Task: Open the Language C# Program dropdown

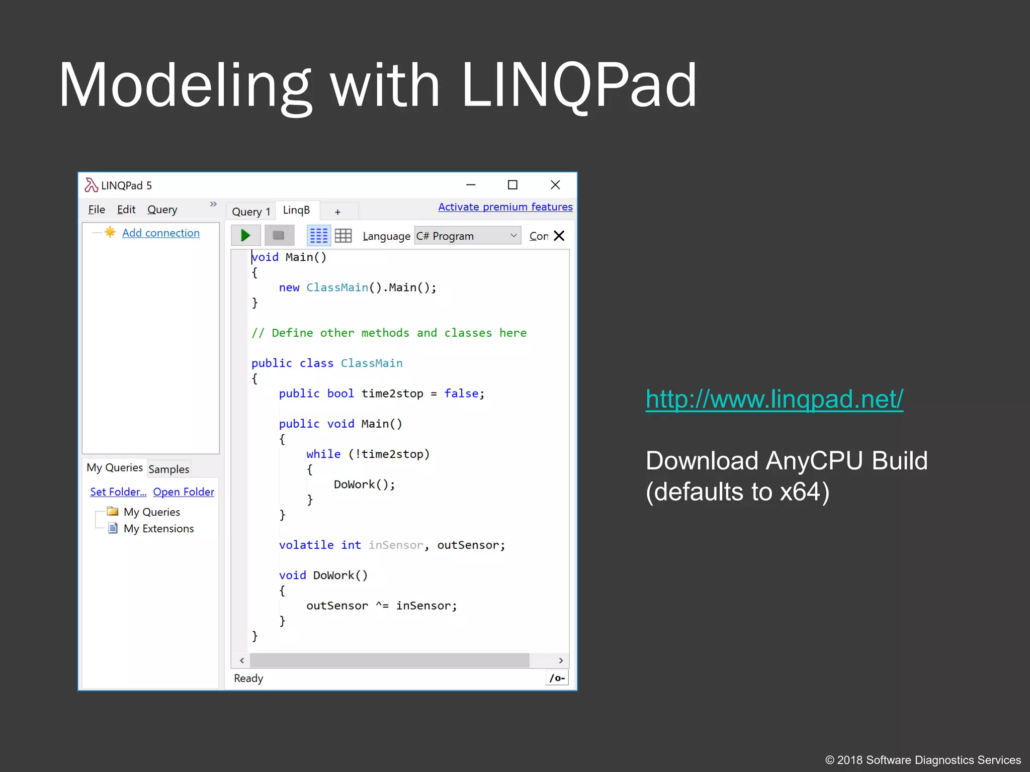Action: click(x=467, y=236)
